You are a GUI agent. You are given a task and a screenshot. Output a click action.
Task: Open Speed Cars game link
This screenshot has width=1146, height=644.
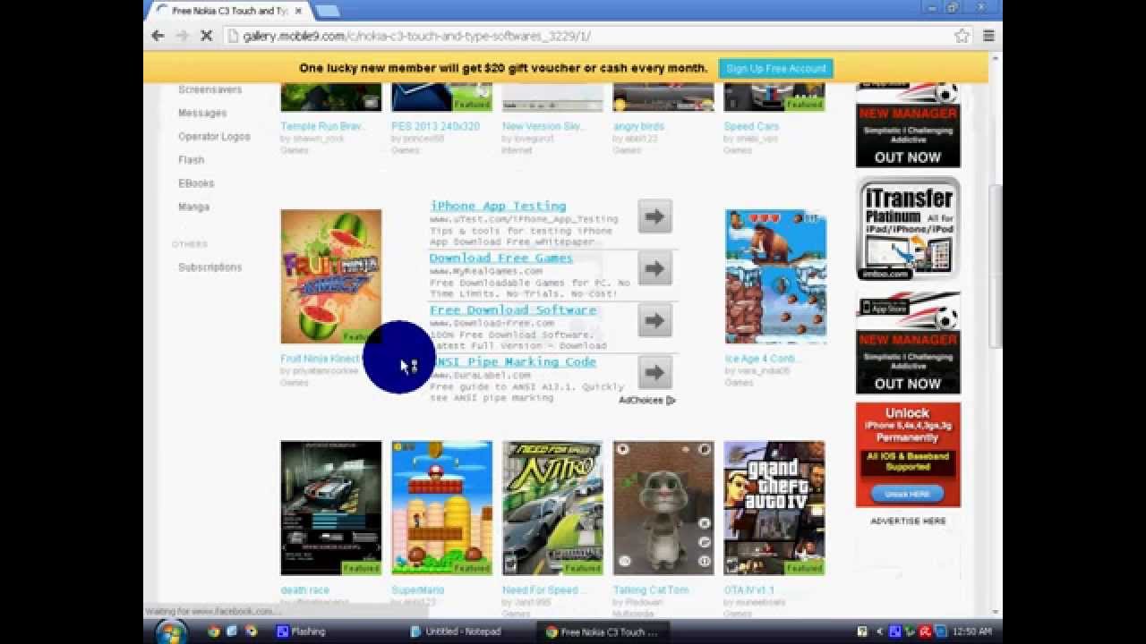coord(751,126)
